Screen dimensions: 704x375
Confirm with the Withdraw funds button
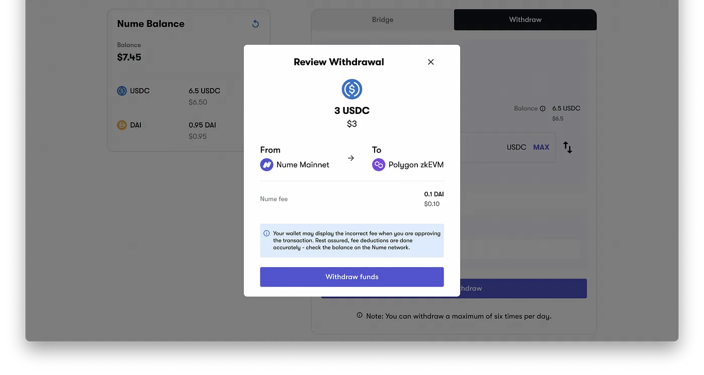click(351, 277)
